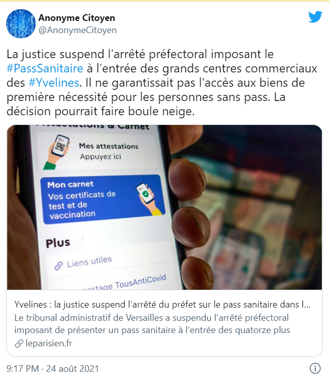
Task: Click the date 24 août 2021
Action: (x=73, y=369)
